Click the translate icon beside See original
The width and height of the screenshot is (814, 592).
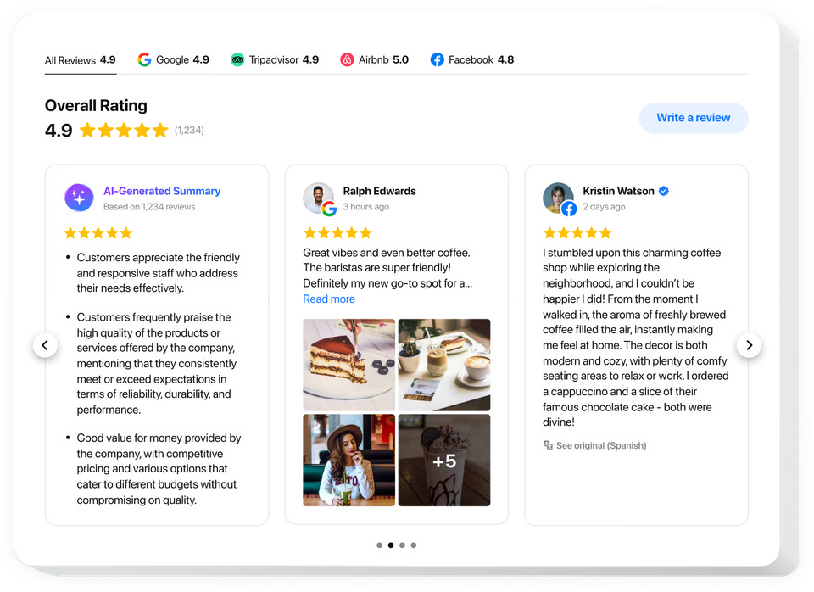(548, 445)
